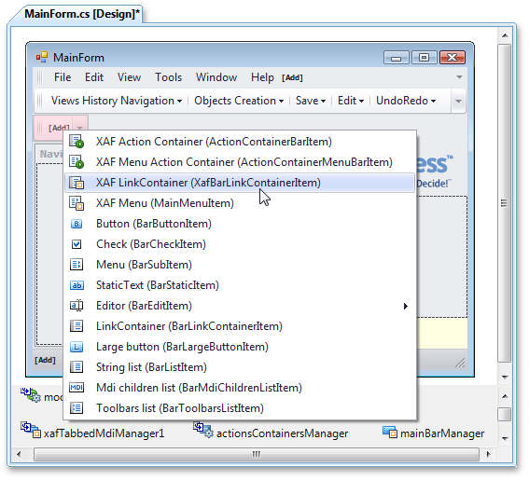Open the Tools menu
This screenshot has width=529, height=481.
[168, 77]
